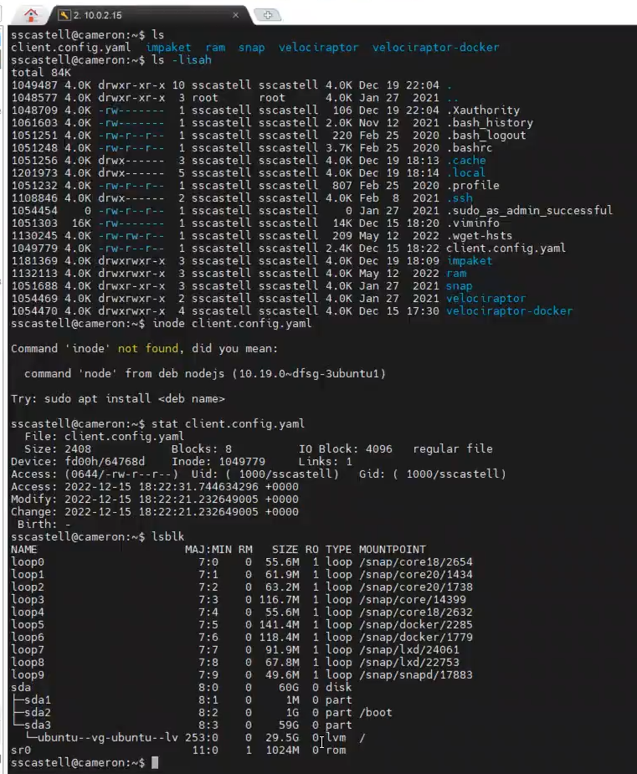
Task: Click 'Size: 2408' in stat output
Action: click(x=58, y=449)
